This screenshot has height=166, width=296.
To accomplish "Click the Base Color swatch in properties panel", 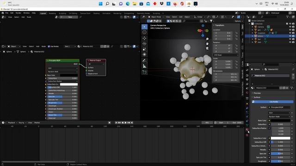I will tap(281, 120).
